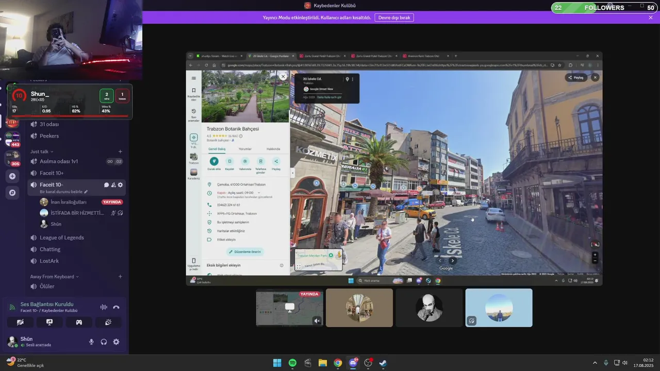The width and height of the screenshot is (660, 371).
Task: Click Telefona gönder icon in Maps
Action: 260,161
